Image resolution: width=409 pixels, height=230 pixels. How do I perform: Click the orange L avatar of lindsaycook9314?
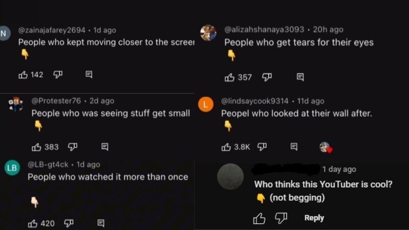point(206,104)
